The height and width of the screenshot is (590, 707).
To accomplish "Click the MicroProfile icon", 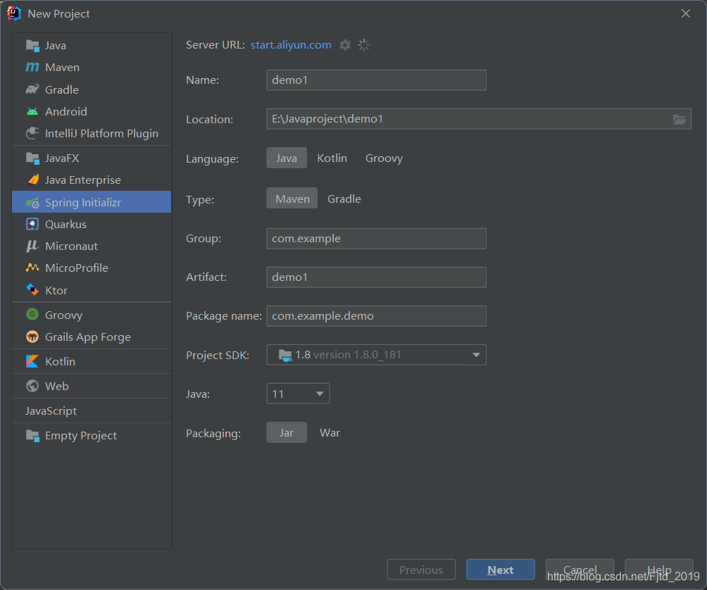I will pos(32,268).
